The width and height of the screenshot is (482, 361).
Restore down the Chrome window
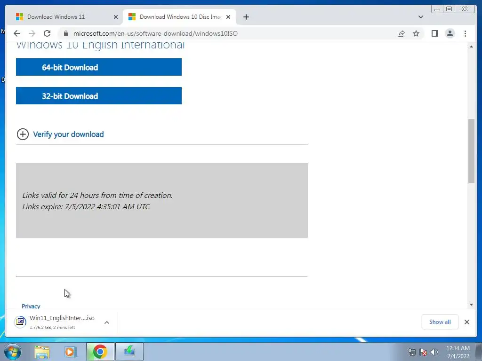coord(449,9)
